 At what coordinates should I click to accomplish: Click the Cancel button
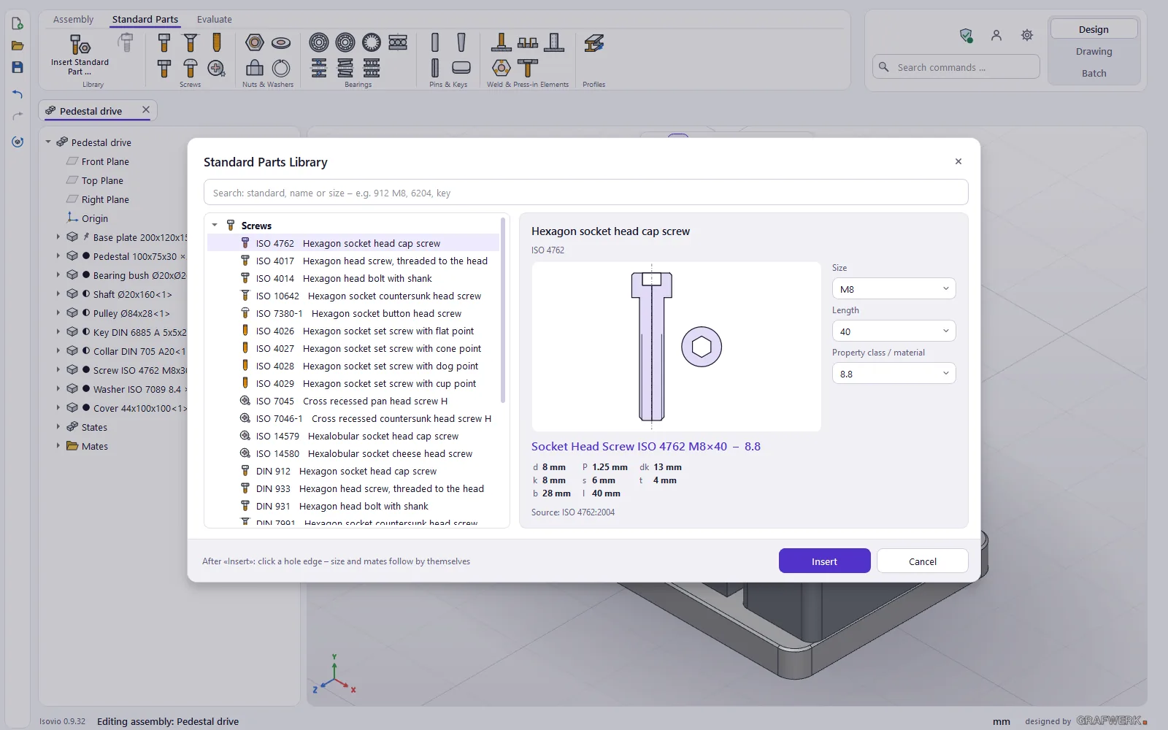(x=922, y=561)
